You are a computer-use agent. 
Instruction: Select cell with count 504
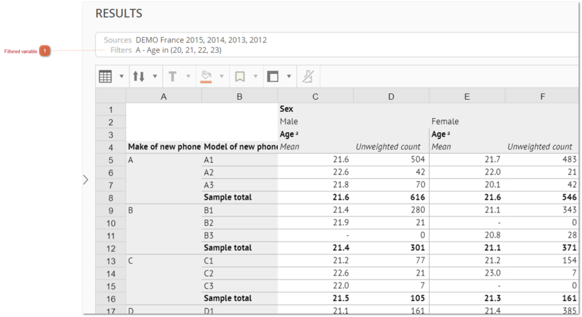coord(391,160)
